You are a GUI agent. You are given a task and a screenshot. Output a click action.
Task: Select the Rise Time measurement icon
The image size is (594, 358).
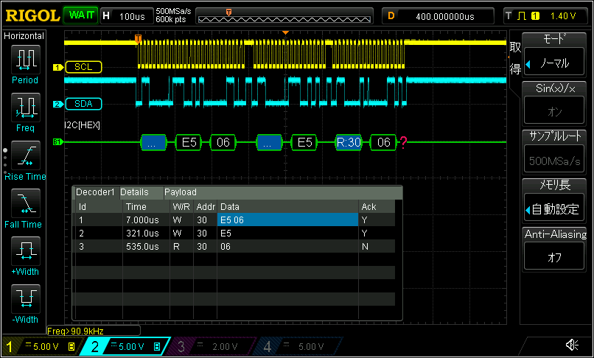(x=25, y=155)
